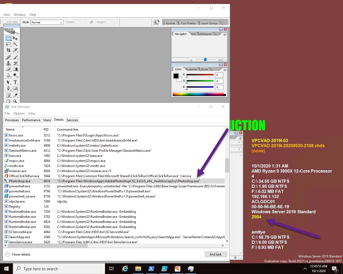Open the Photoshop Help menu

(x=33, y=15)
